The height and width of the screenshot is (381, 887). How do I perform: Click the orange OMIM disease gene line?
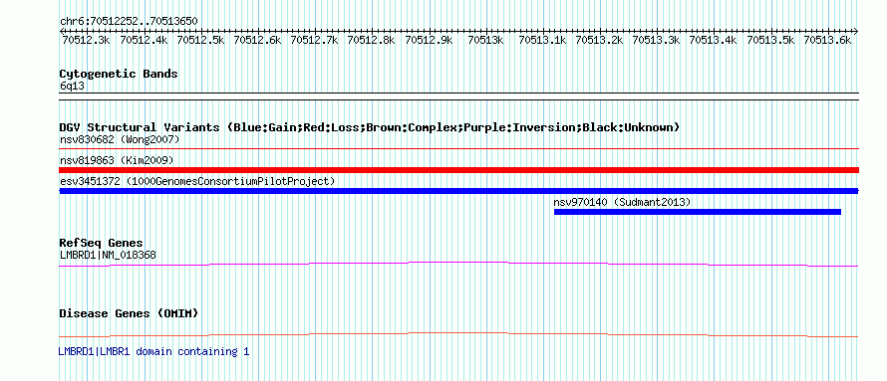point(459,334)
